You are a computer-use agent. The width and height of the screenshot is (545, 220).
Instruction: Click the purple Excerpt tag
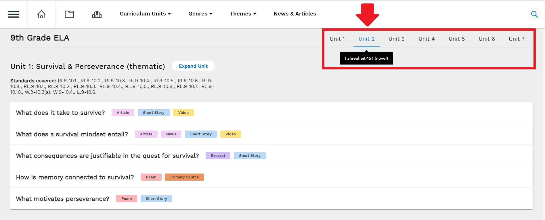point(218,156)
